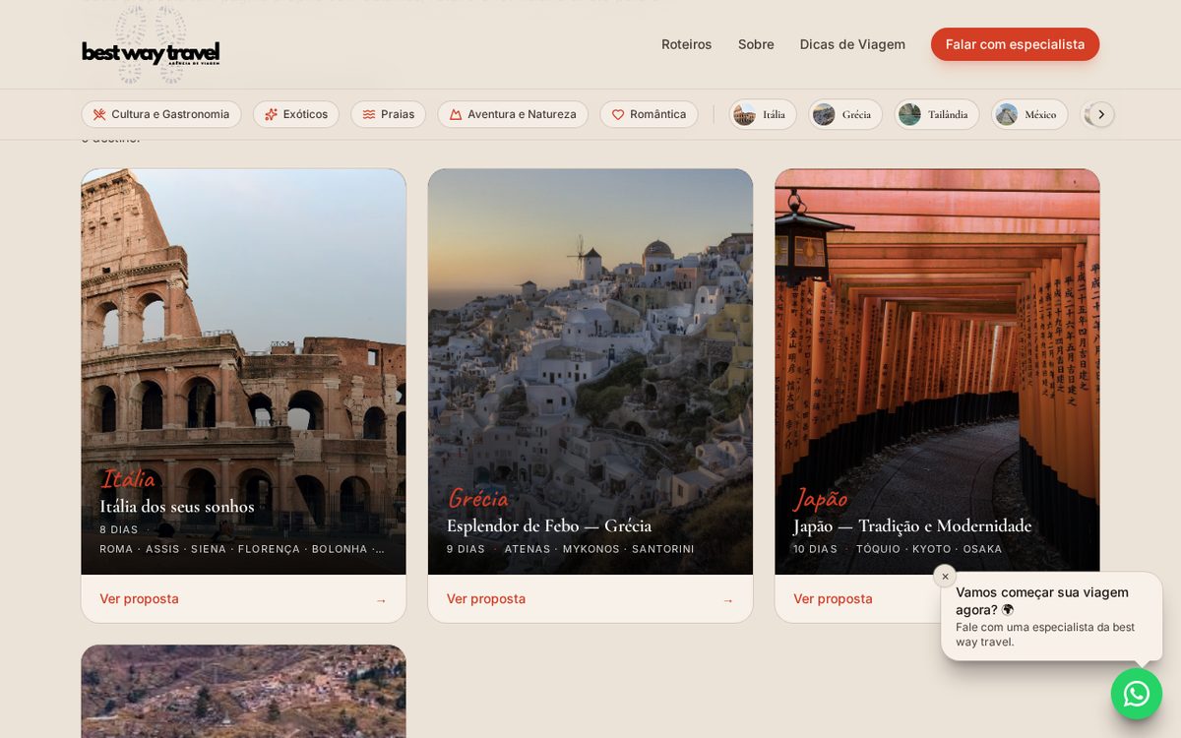Click the sparkle icon on Exóticos chip

pos(272,114)
